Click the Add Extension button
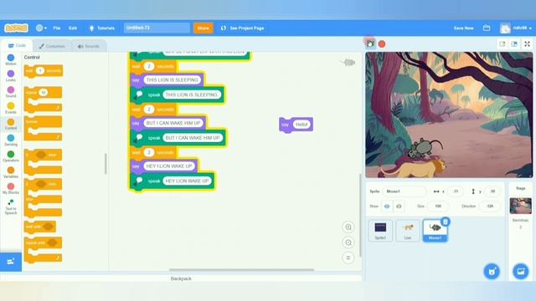Image resolution: width=536 pixels, height=301 pixels. pos(11,262)
